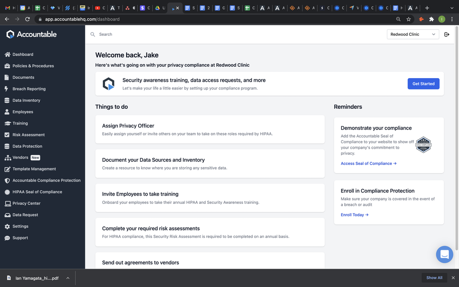Open Invite Employees to take training card
Screen dimensions: 459x287
[x=210, y=198]
